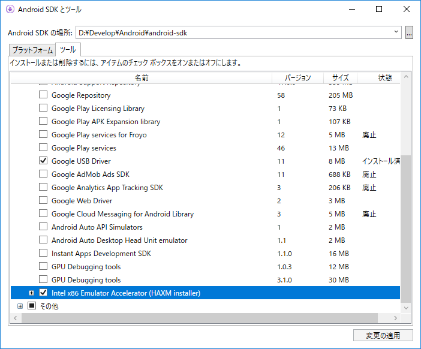Check the GPU Debugging tools 3.1.0 checkbox
This screenshot has height=349, width=421.
pos(43,279)
